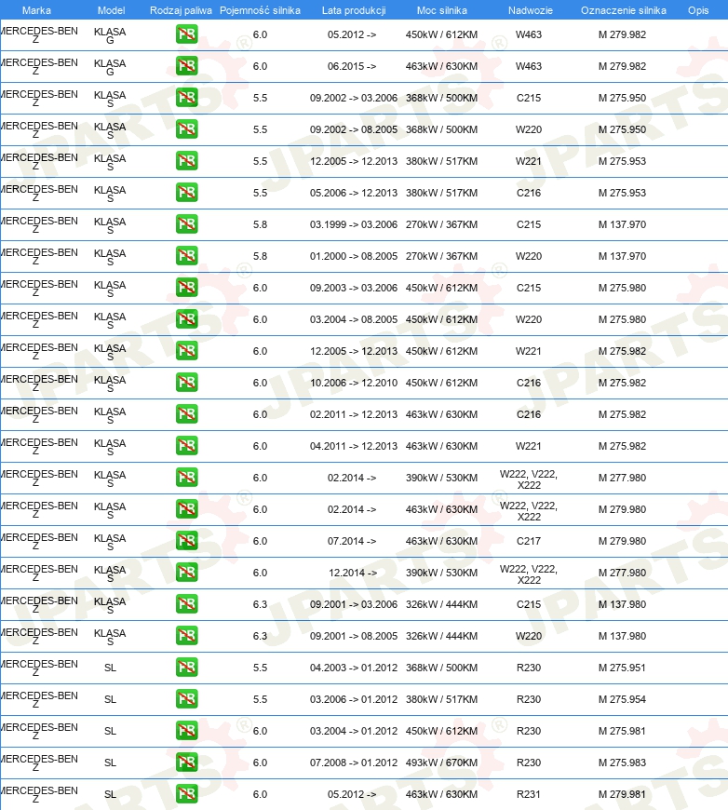Viewport: 728px width, 810px height.
Task: Pick the petrol icon in the 6.3 C215 row
Action: pos(186,604)
